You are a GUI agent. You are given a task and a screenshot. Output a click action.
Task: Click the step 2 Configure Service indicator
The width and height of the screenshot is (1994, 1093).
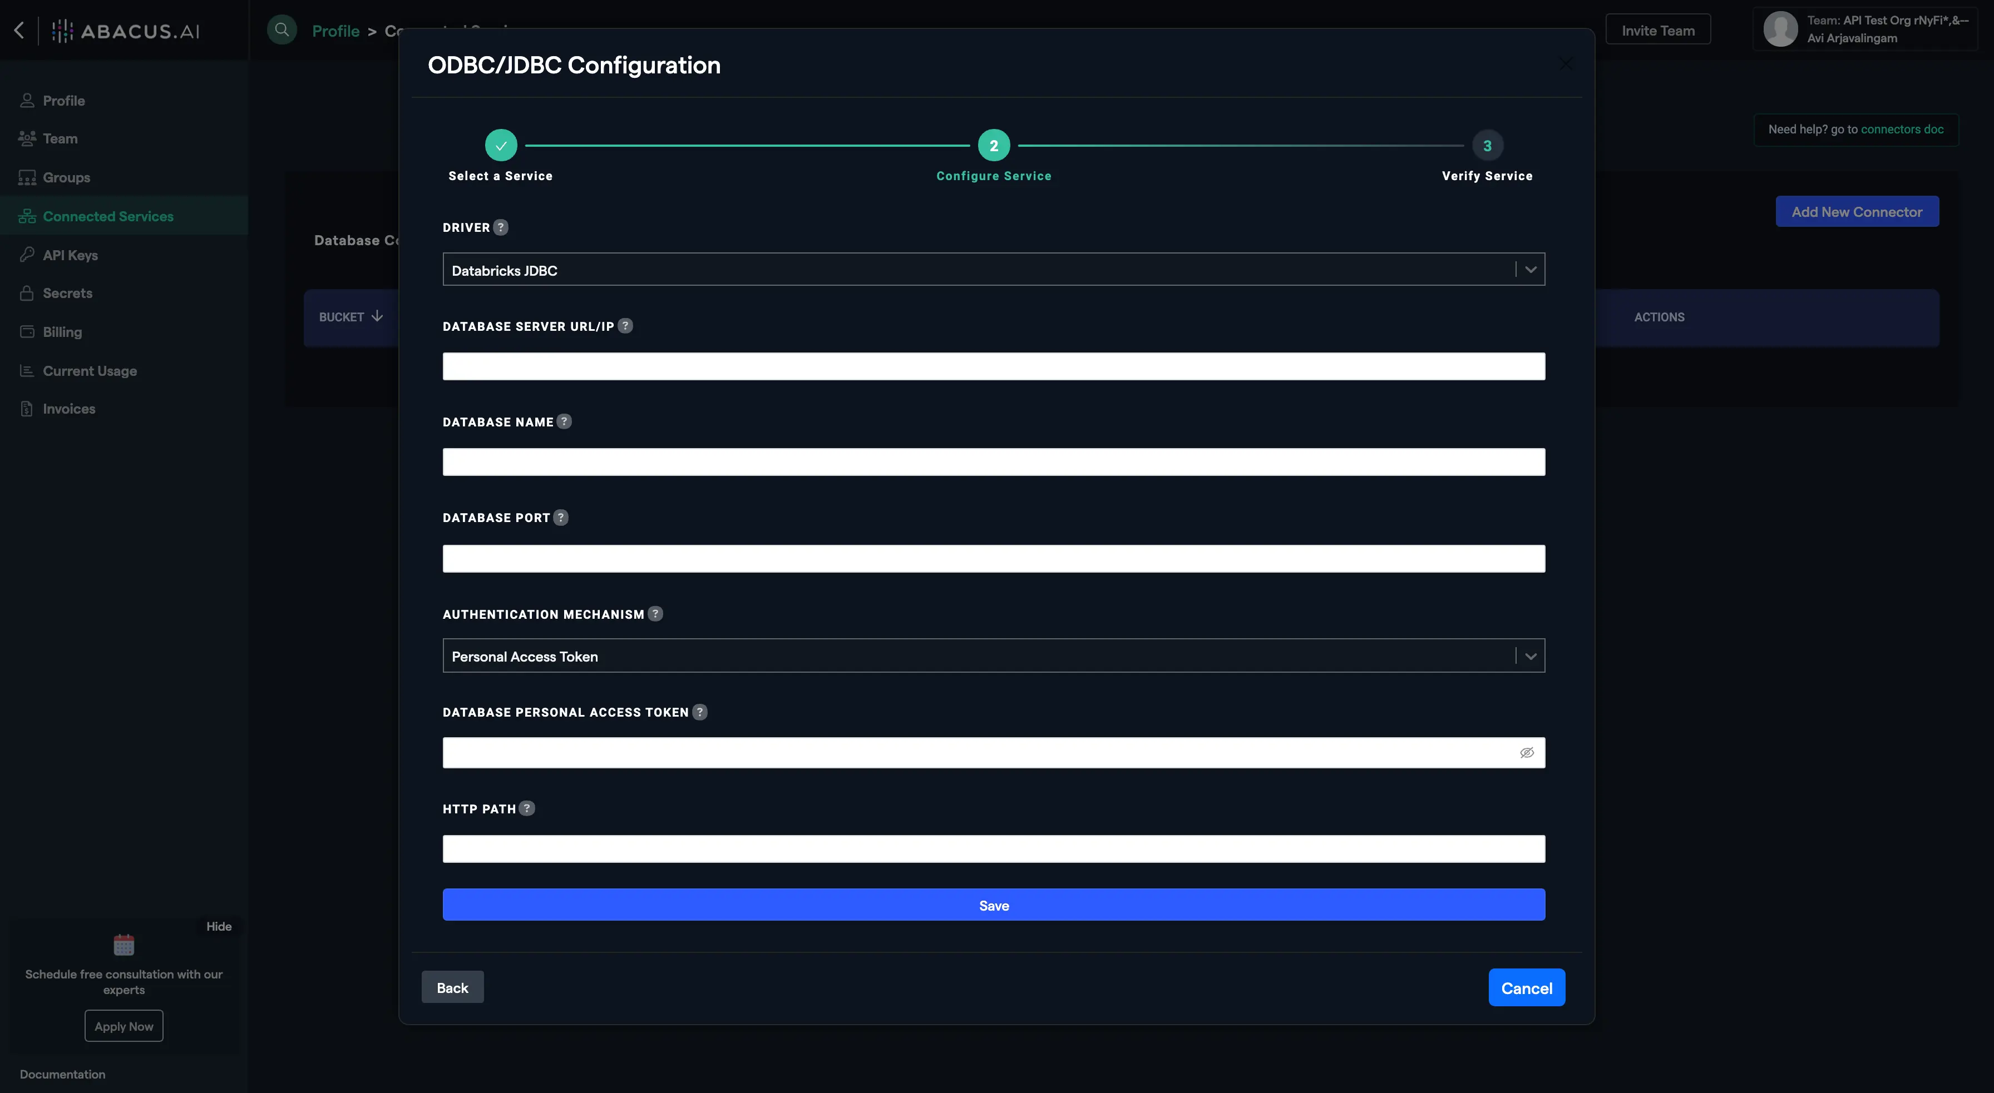point(994,145)
